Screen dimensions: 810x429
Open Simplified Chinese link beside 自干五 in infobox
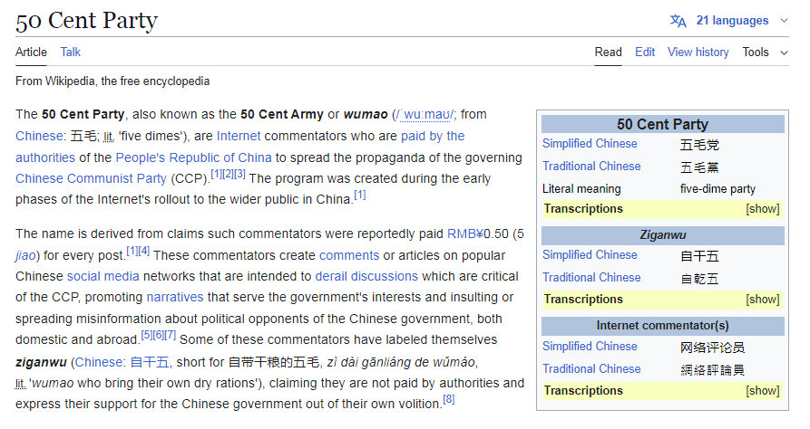(590, 255)
